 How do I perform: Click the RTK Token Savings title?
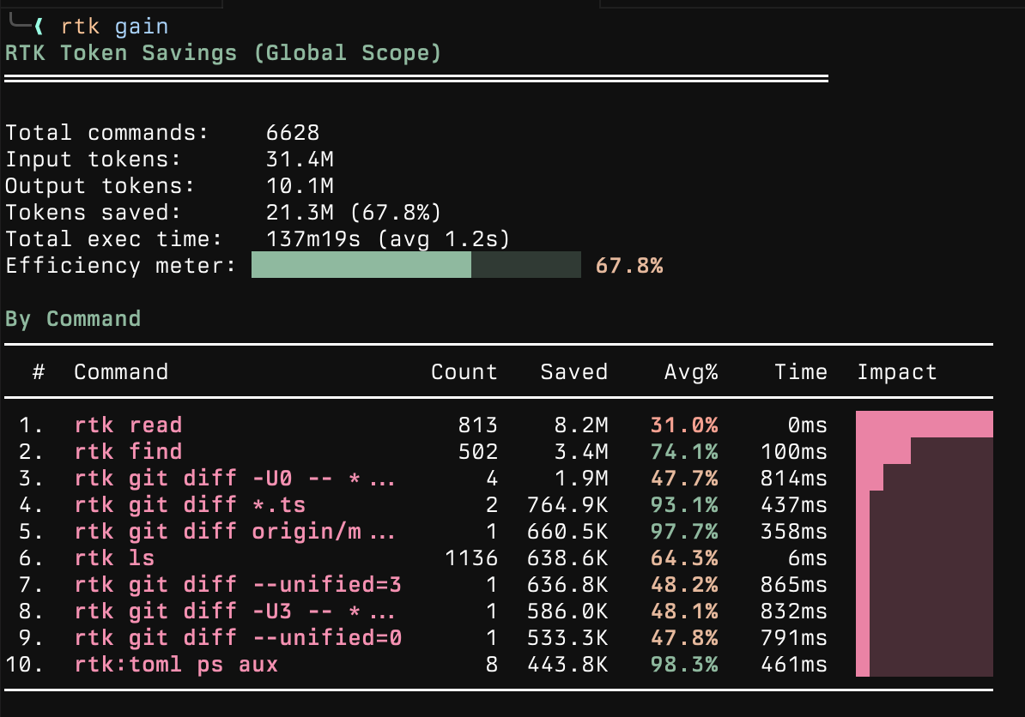(x=223, y=52)
